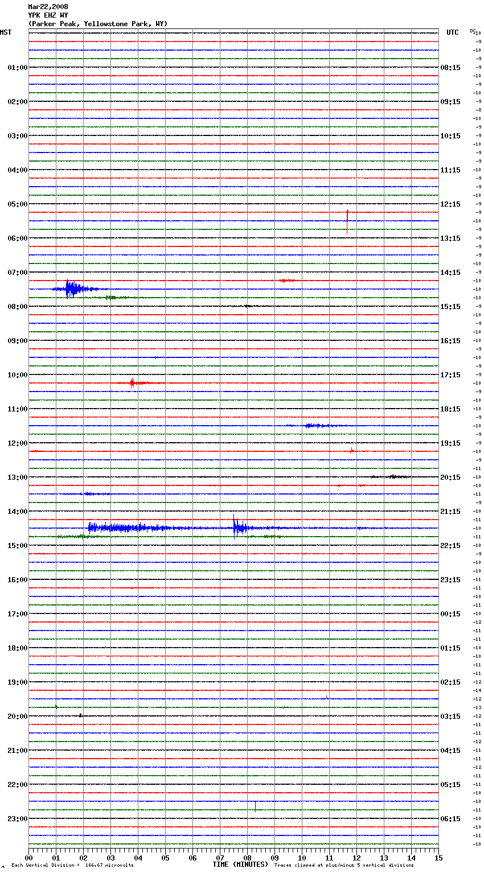Image resolution: width=484 pixels, height=873 pixels.
Task: Click minute 15 on the bottom axis
Action: 438,858
